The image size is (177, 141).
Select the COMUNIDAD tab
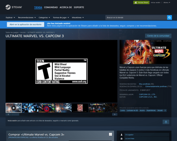51,7
